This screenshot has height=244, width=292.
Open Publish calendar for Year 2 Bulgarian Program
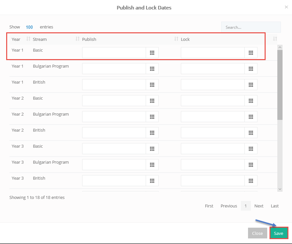[152, 117]
